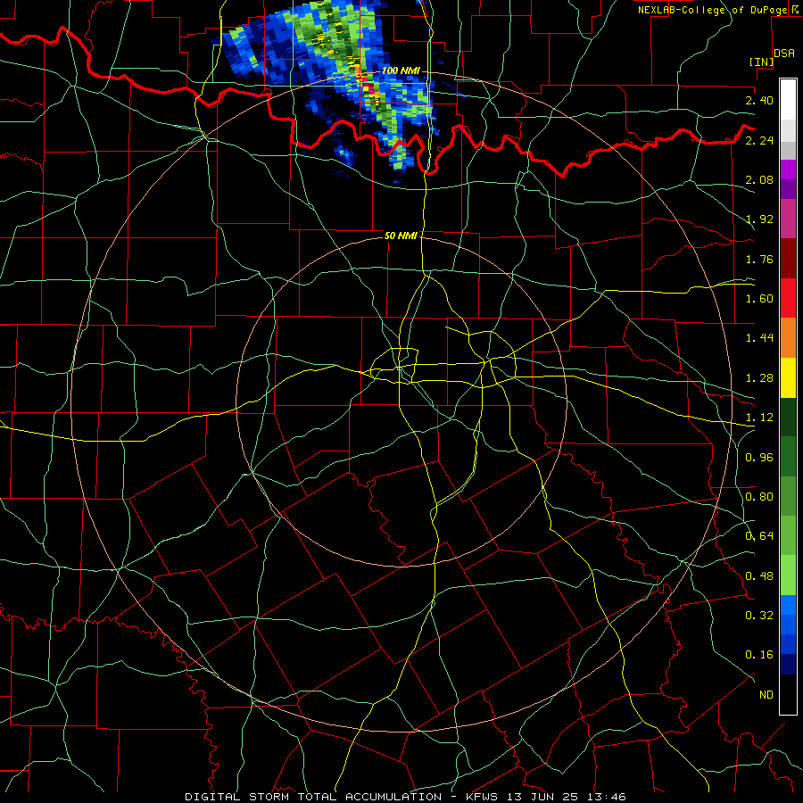Image resolution: width=803 pixels, height=803 pixels.
Task: Click the "1. 28" legend value
Action: click(759, 378)
